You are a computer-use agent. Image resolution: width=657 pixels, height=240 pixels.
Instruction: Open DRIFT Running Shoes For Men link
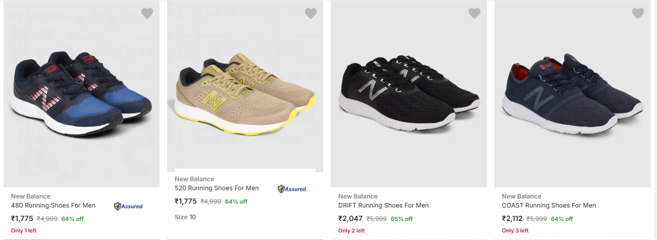[383, 205]
